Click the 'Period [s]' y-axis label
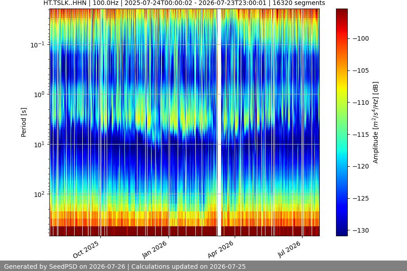 24,122
